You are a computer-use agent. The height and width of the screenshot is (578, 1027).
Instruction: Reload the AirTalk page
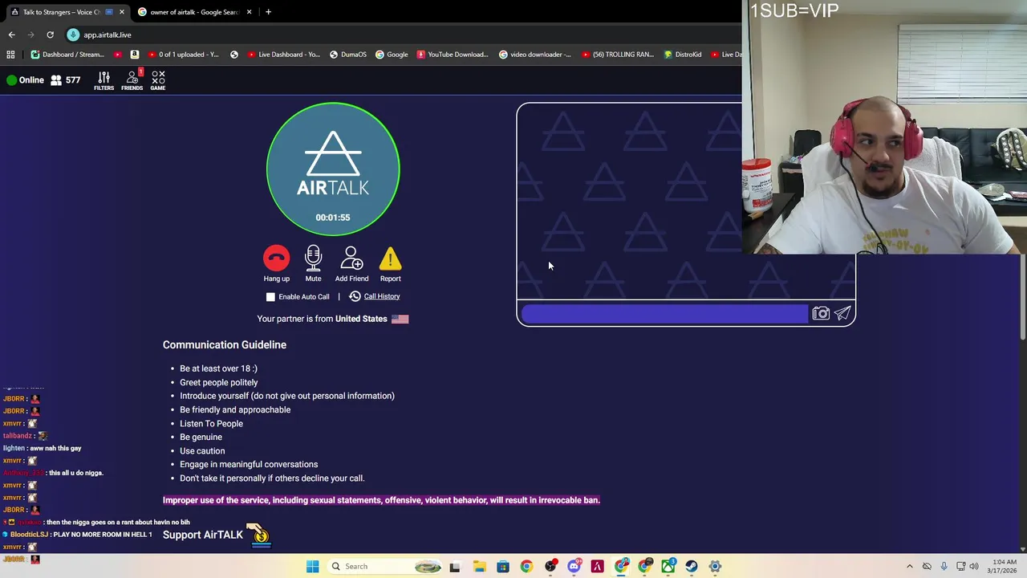(50, 35)
